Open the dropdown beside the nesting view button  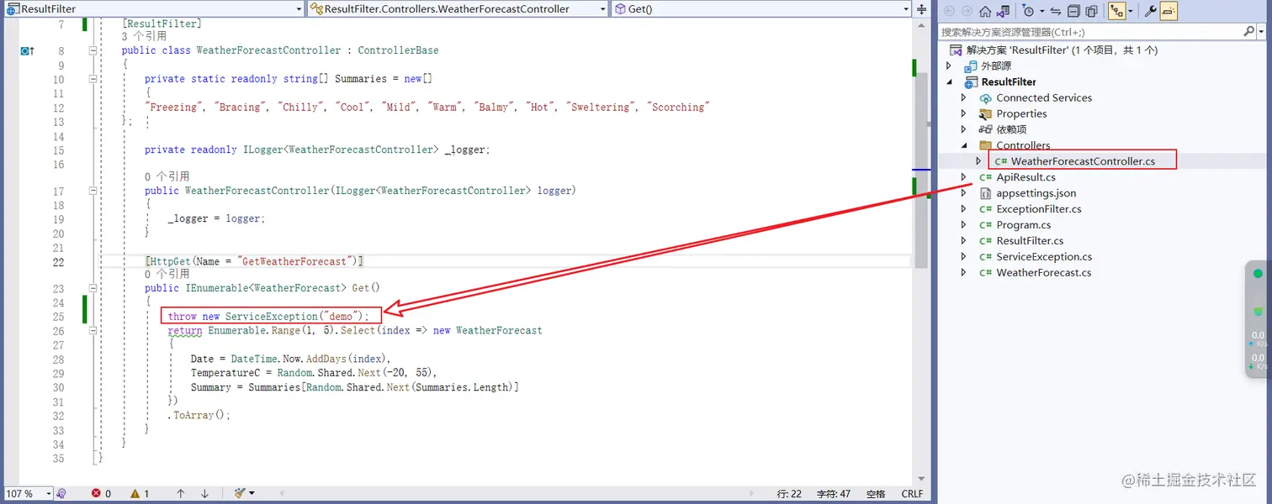pyautogui.click(x=1130, y=12)
